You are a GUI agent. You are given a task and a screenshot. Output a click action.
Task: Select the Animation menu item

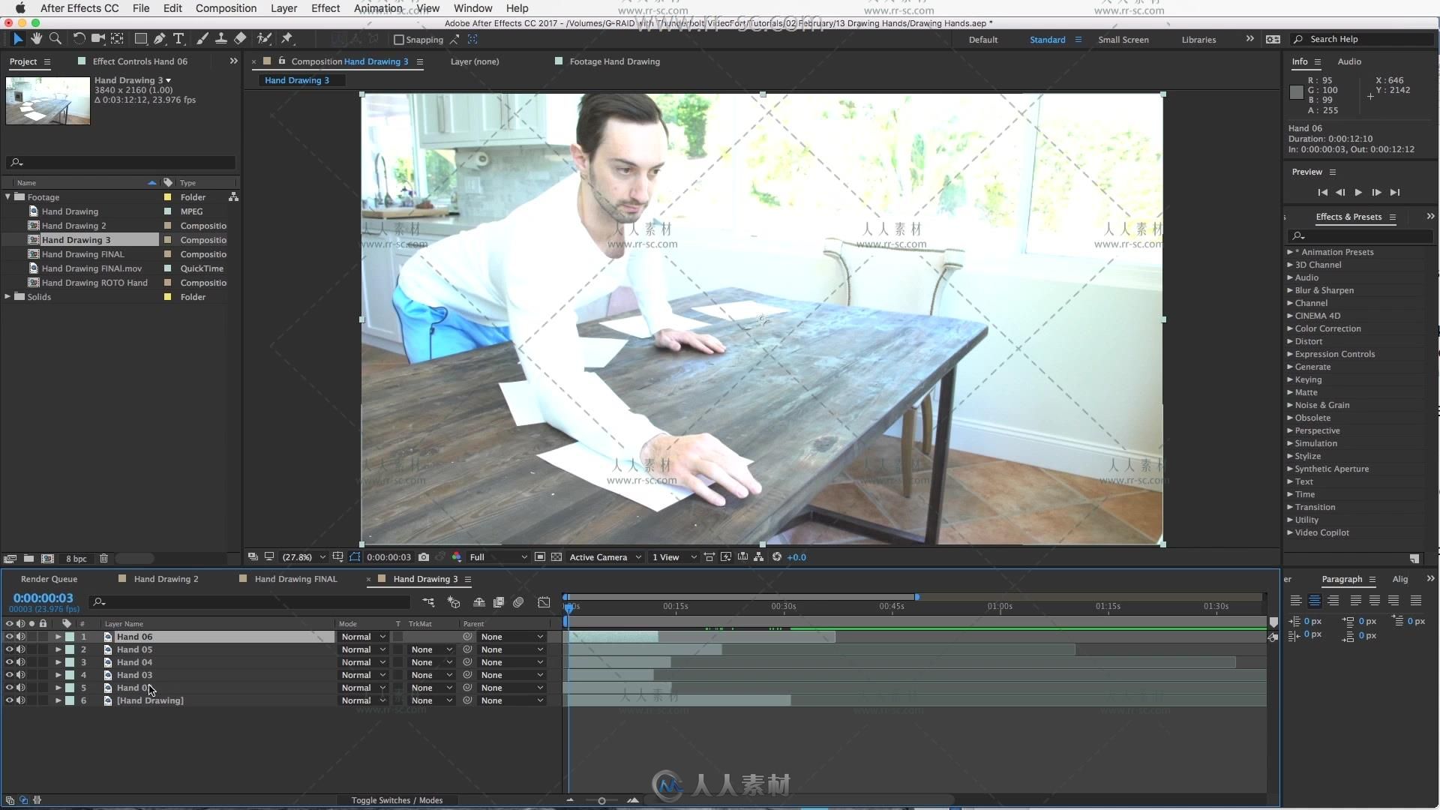[376, 8]
